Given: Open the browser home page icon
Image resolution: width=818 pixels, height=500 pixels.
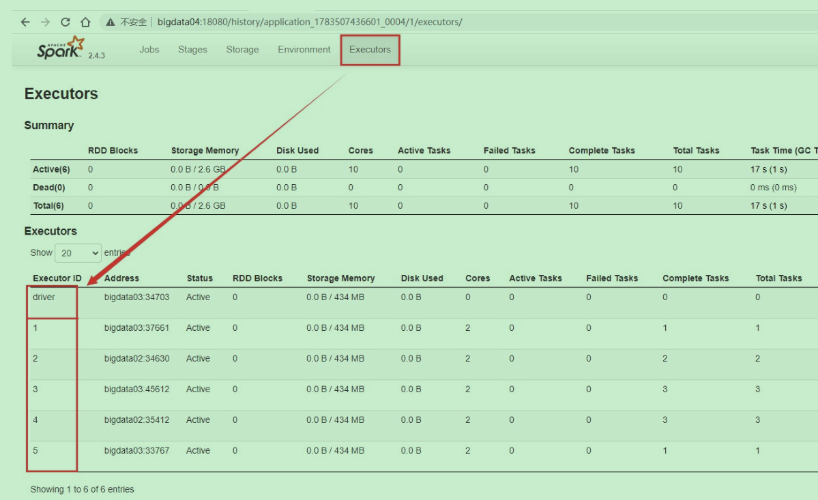Looking at the screenshot, I should click(x=85, y=22).
